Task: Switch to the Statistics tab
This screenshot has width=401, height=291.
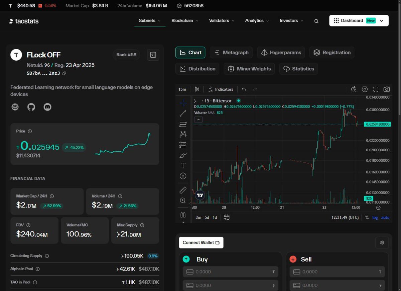Action: [x=298, y=69]
